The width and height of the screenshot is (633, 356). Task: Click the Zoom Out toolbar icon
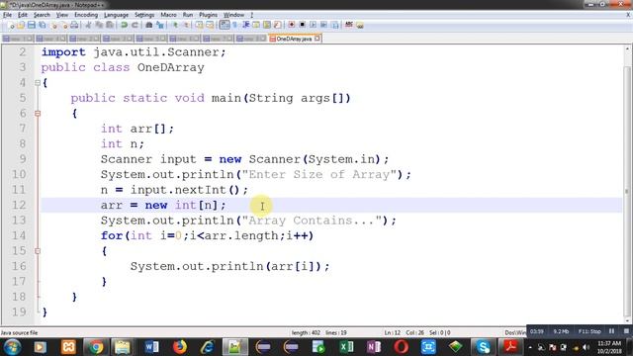click(x=187, y=25)
